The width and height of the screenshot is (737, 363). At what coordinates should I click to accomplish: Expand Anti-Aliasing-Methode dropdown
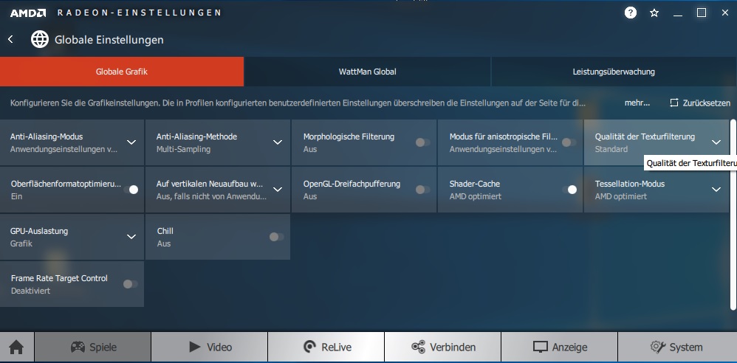click(x=278, y=142)
